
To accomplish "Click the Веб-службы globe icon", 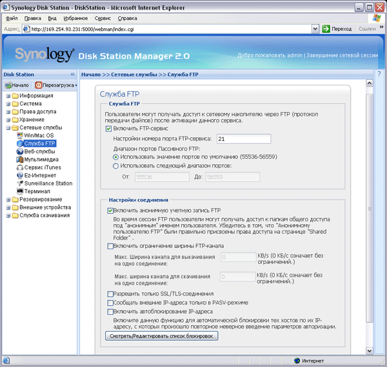I will [x=20, y=151].
